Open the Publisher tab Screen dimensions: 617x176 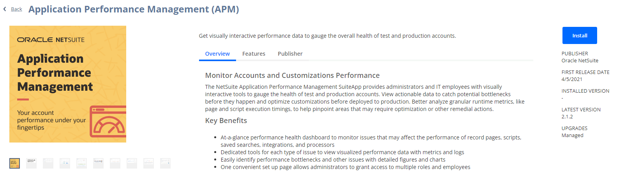290,54
